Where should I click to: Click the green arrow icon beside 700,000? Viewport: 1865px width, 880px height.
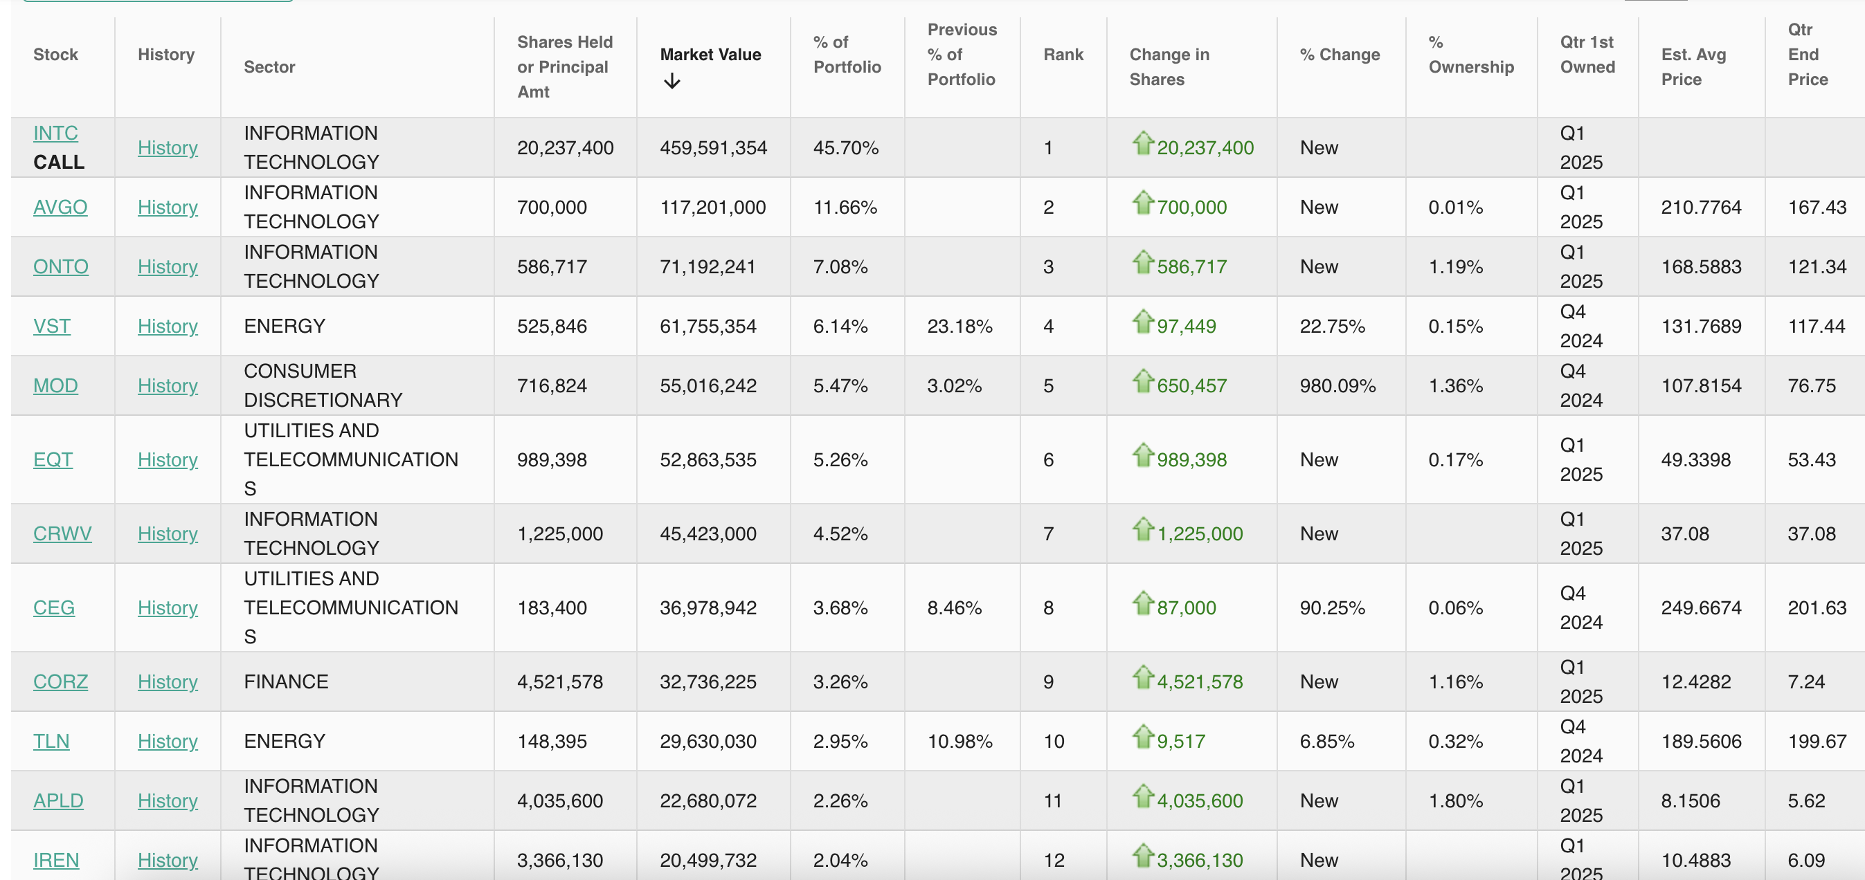(x=1142, y=203)
